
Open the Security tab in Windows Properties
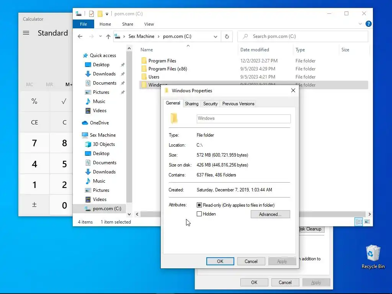click(210, 104)
